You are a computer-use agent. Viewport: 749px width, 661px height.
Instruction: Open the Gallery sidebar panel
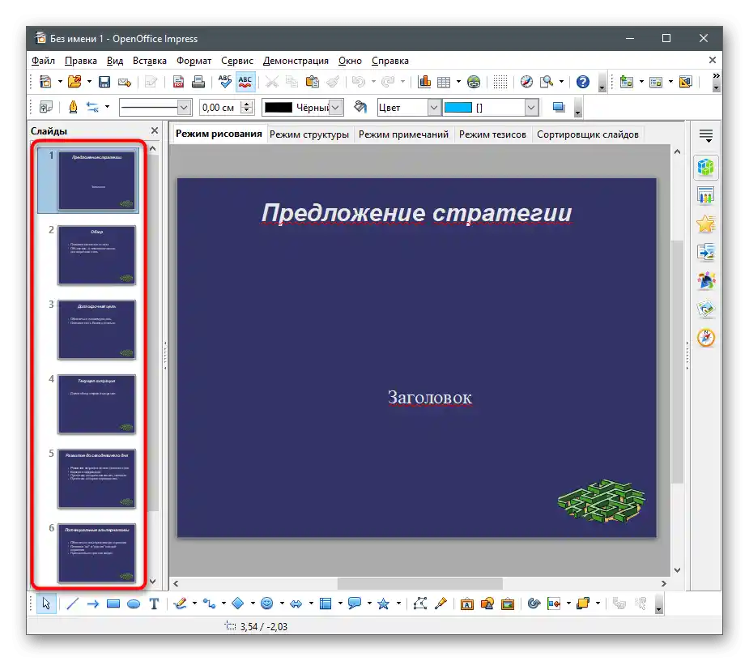pyautogui.click(x=706, y=309)
